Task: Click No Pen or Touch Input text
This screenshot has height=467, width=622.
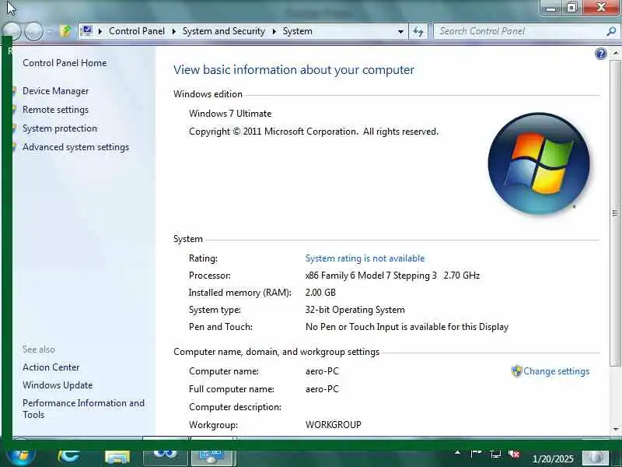Action: [x=407, y=327]
